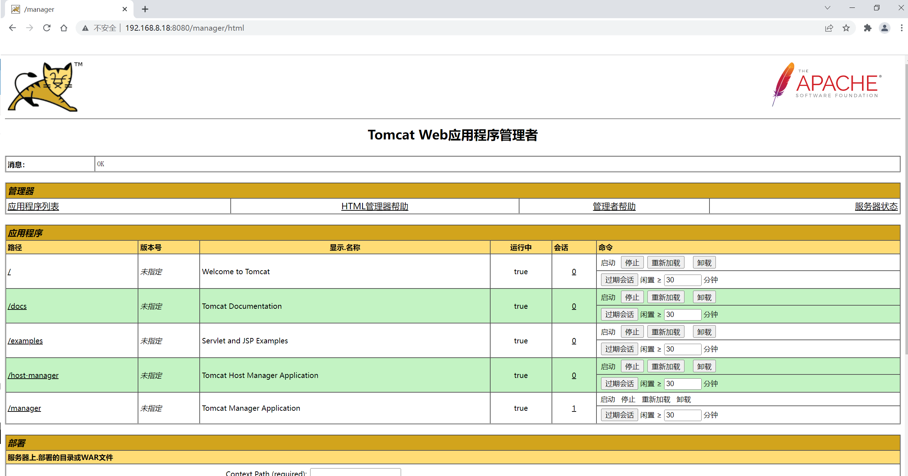The image size is (908, 476).
Task: Open HTML管理器帮助 link
Action: (x=375, y=206)
